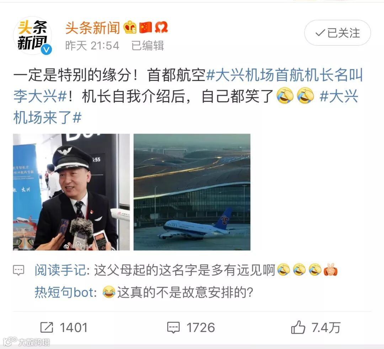The width and height of the screenshot is (384, 349).
Task: Toggle the 已关注 follow button
Action: 337,33
